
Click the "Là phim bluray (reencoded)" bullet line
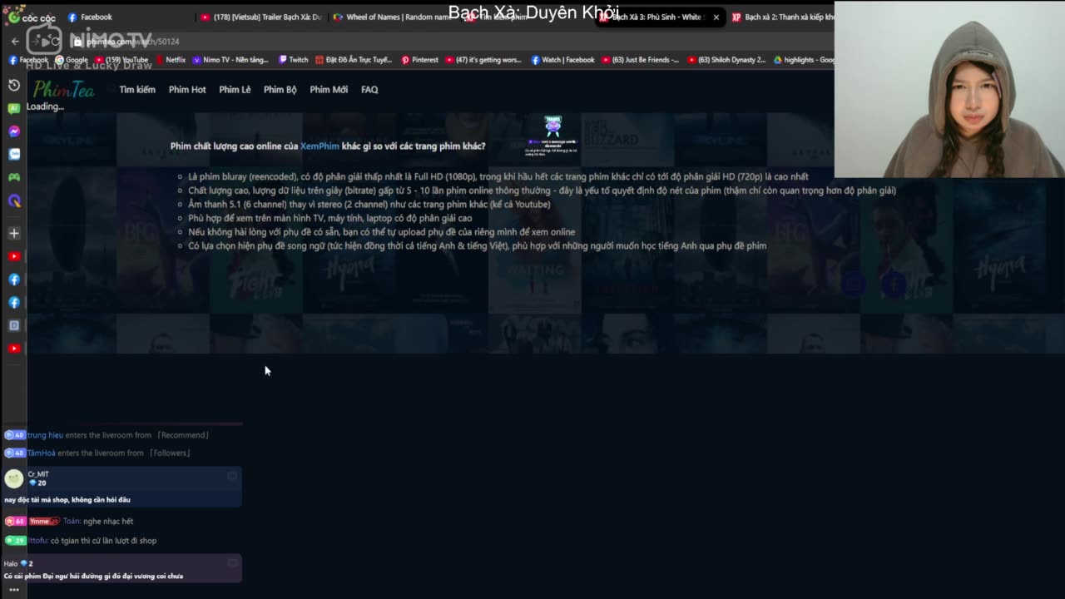pos(498,176)
